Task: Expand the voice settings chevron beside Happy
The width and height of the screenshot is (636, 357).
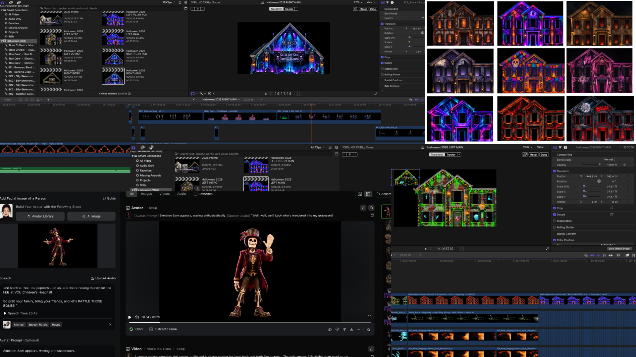Action: coord(110,325)
